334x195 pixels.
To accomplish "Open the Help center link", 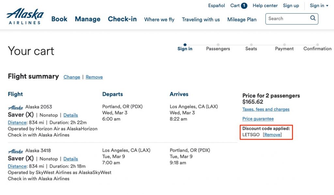I will pos(265,6).
